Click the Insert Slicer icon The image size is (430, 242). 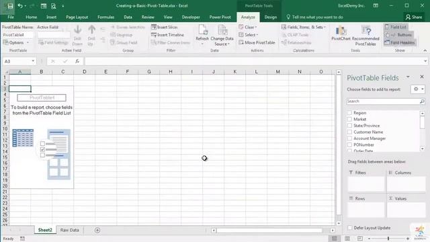click(154, 27)
